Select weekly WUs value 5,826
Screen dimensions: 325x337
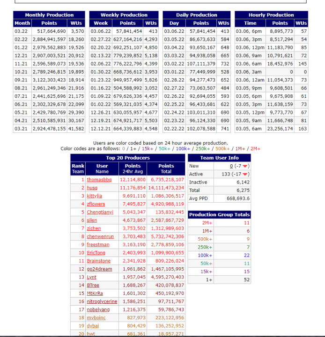(151, 80)
